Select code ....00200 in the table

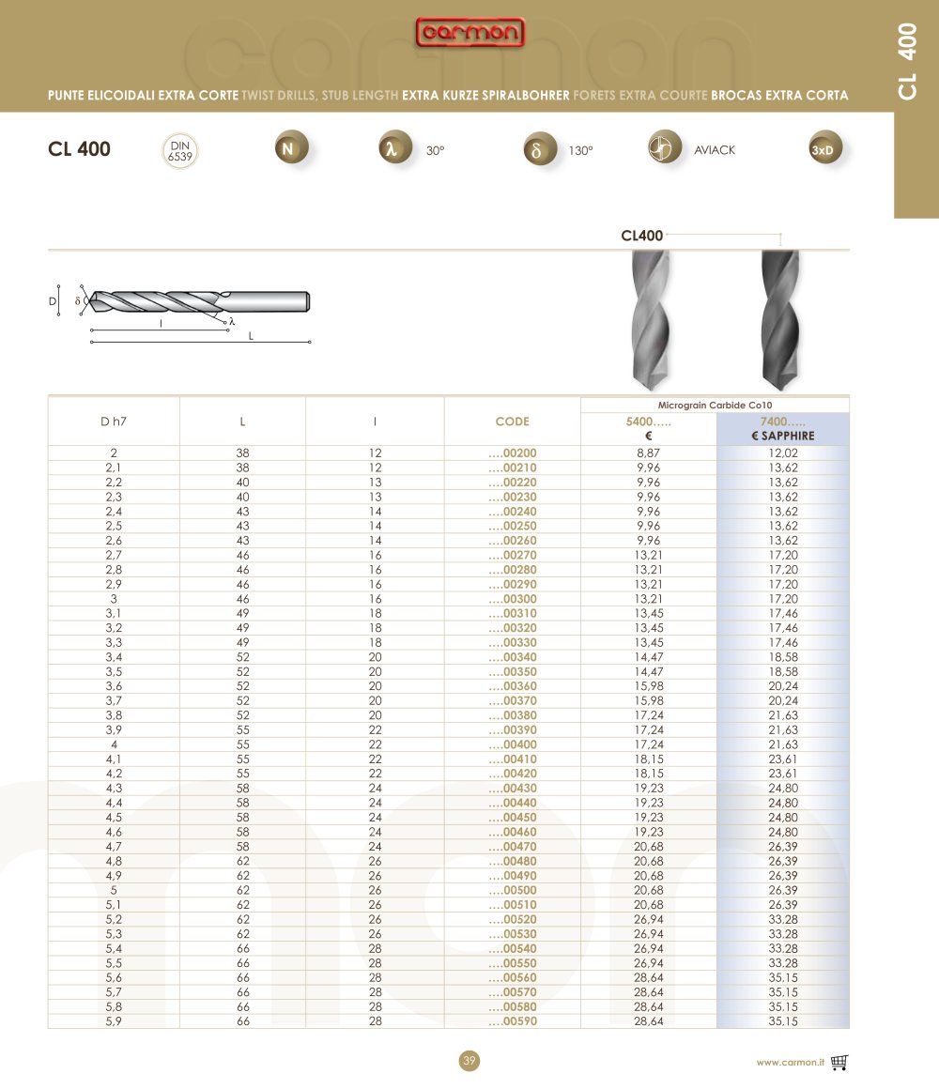[x=513, y=452]
